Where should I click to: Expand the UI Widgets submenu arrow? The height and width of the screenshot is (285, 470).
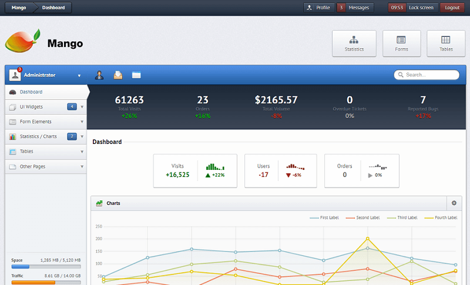pos(82,107)
